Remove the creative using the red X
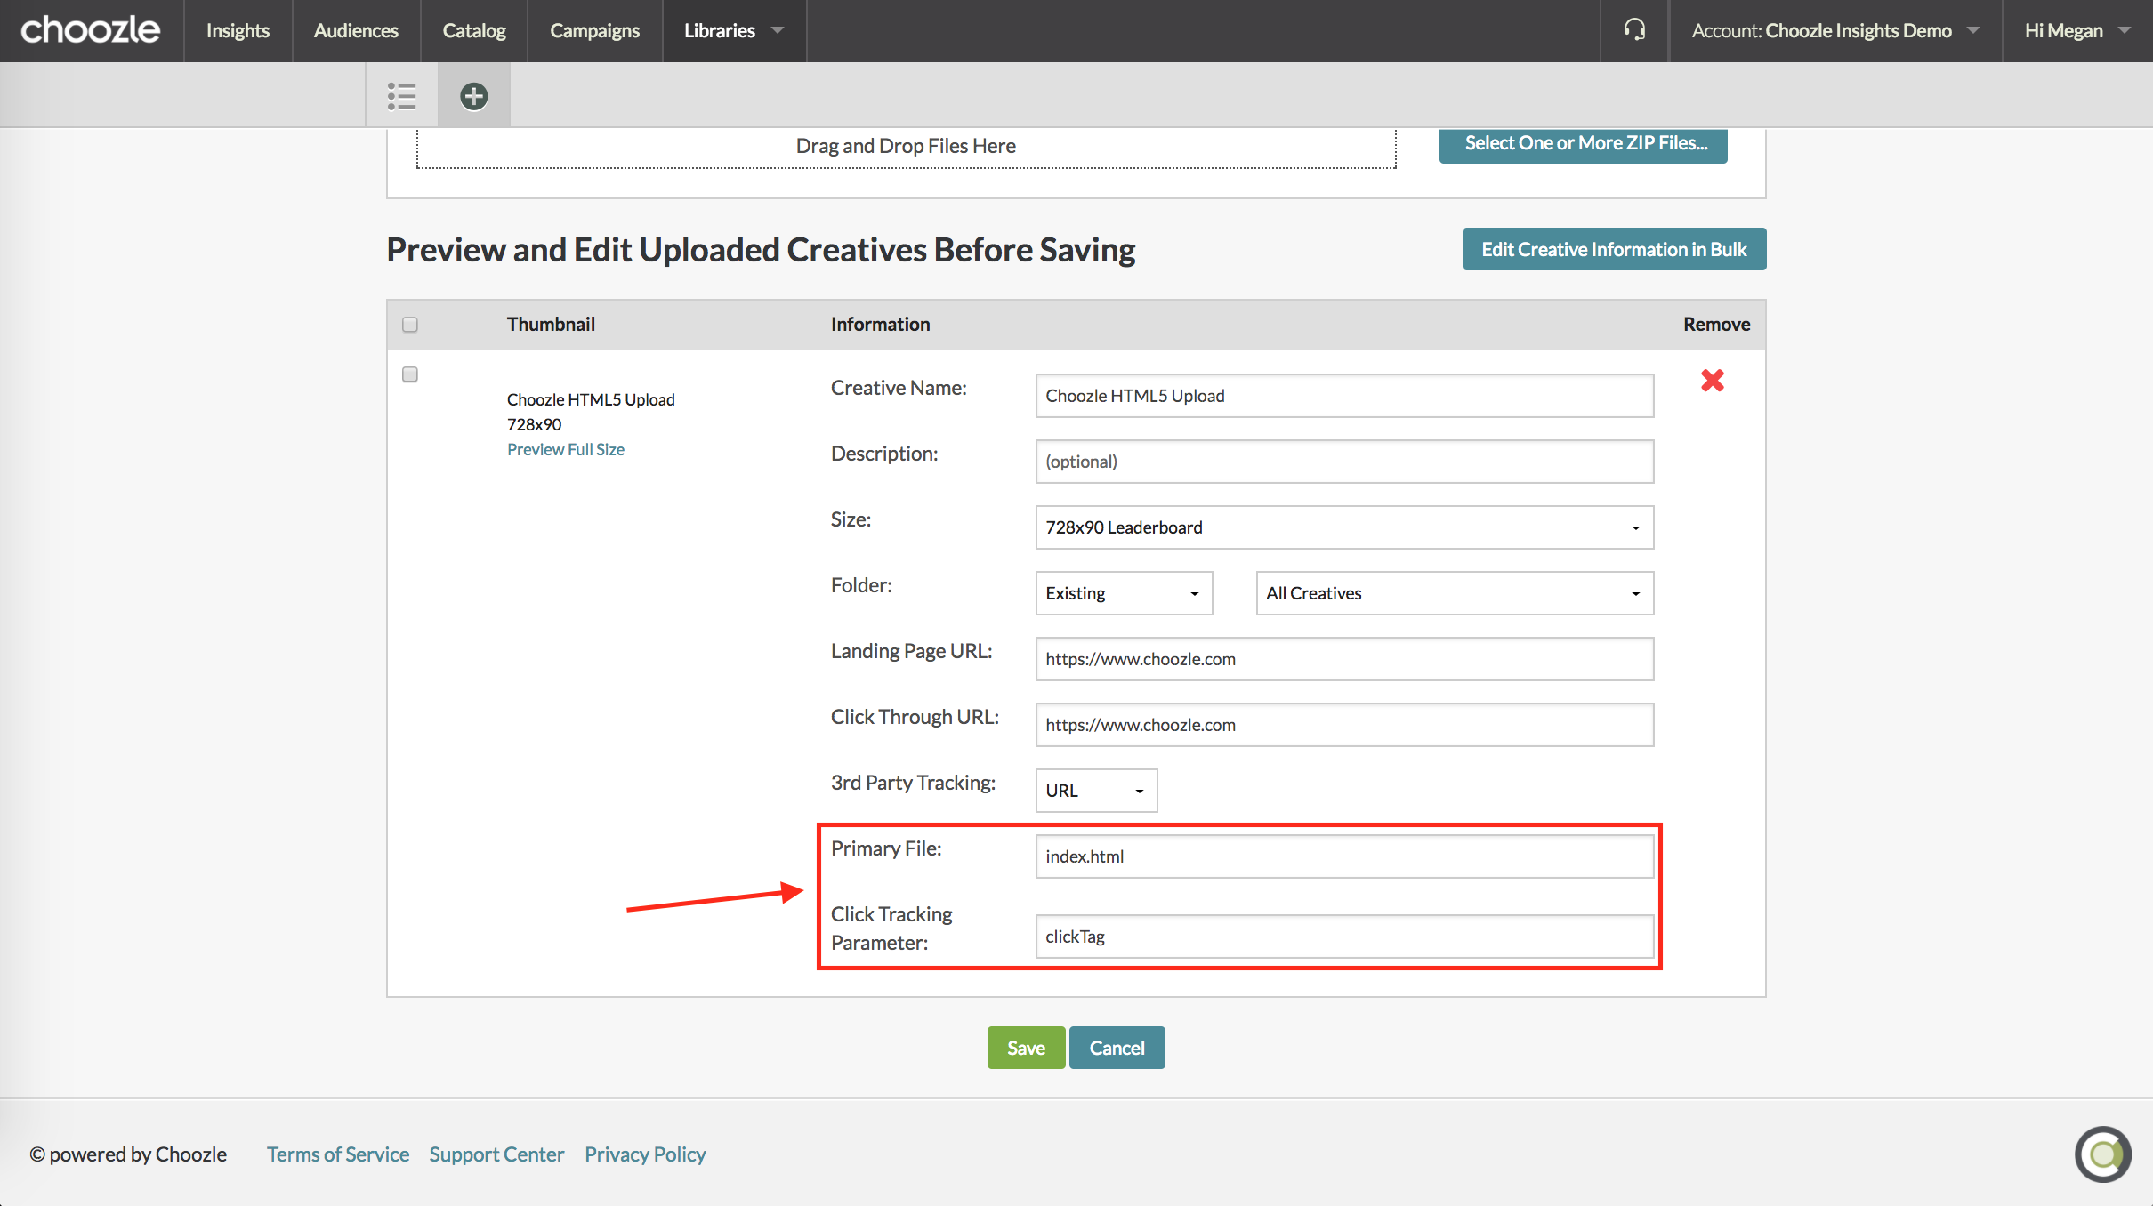Viewport: 2153px width, 1206px height. (1713, 381)
